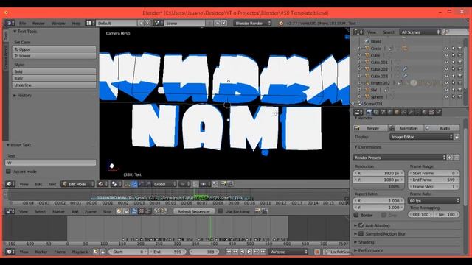Select the Render properties tab icon
This screenshot has height=265, width=472.
coord(369,112)
